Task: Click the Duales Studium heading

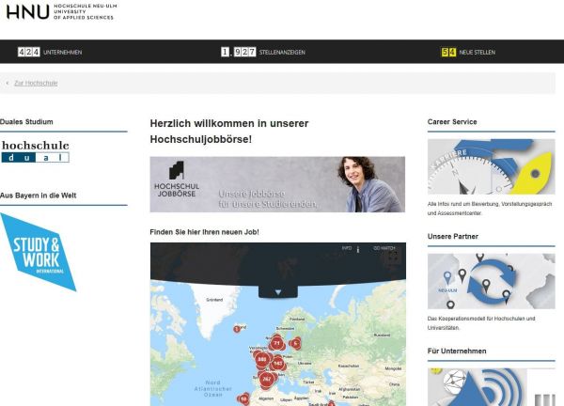Action: pos(27,121)
